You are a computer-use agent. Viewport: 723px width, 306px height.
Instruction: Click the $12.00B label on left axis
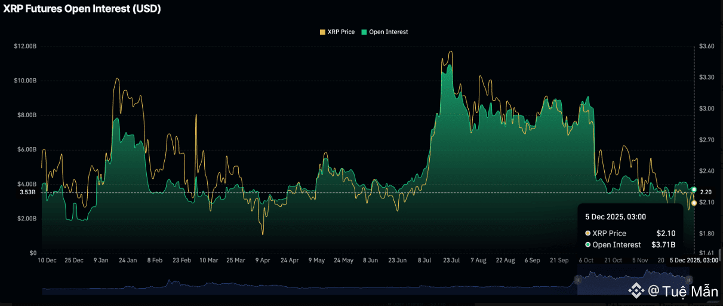(25, 46)
